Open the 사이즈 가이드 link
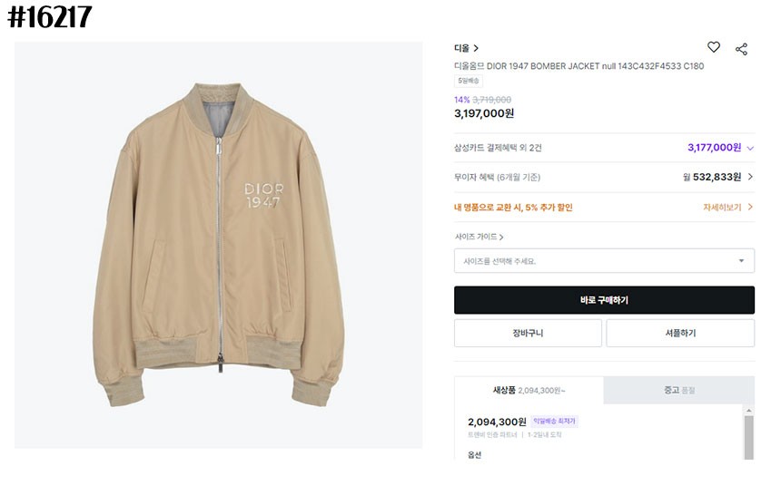Viewport: 781px width, 495px height. click(x=479, y=237)
